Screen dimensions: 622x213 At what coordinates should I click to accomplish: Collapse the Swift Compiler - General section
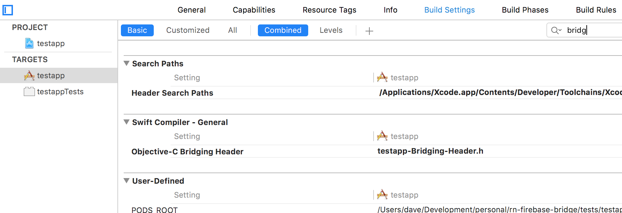(126, 122)
